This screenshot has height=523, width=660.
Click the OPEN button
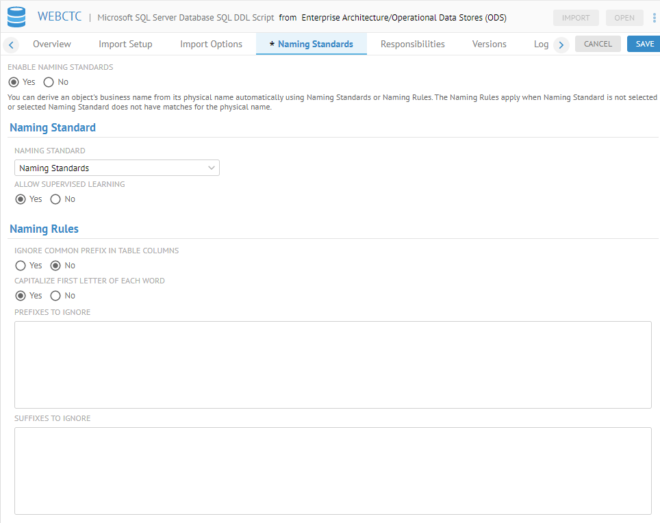[624, 17]
